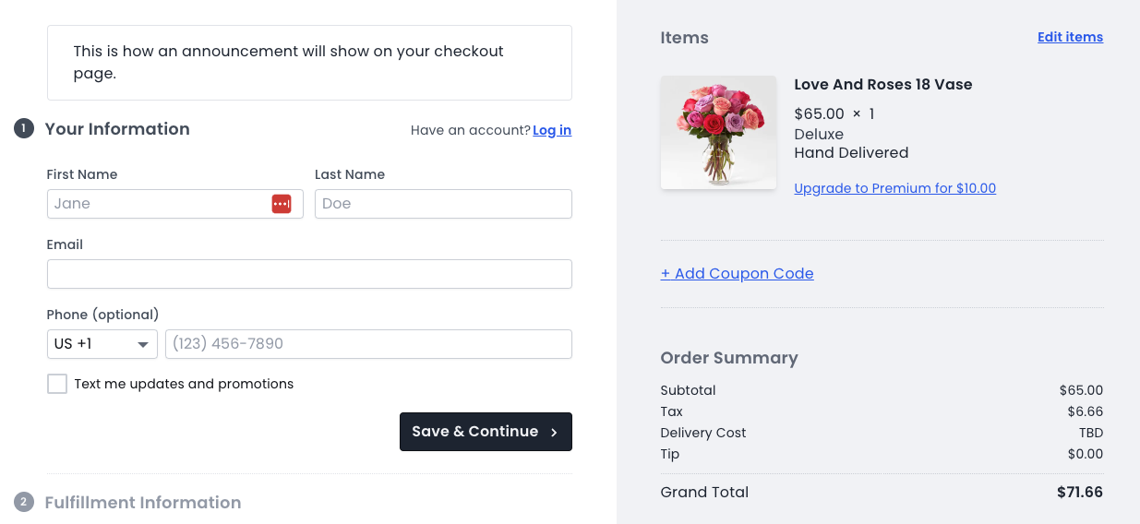
Task: Click into the Email field
Action: pyautogui.click(x=309, y=274)
